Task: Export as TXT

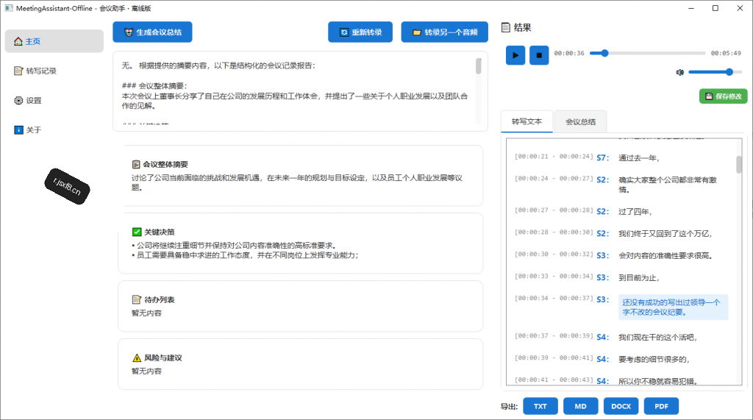Action: pos(540,406)
